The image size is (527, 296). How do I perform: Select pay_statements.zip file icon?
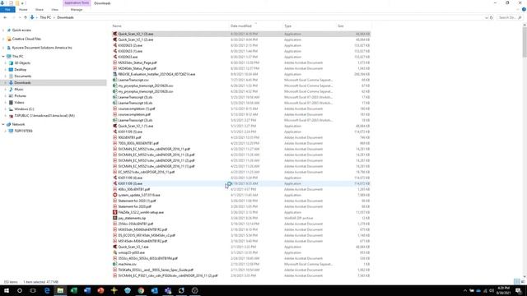click(114, 218)
